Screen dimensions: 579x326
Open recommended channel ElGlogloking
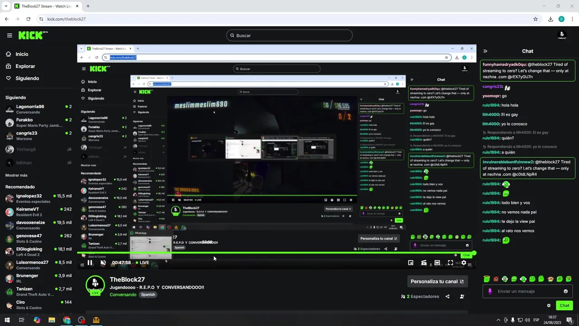tap(38, 252)
